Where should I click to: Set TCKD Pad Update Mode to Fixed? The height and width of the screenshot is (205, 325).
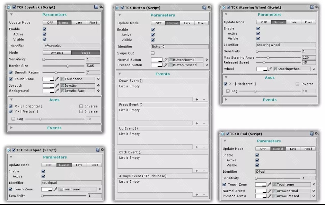308,148
